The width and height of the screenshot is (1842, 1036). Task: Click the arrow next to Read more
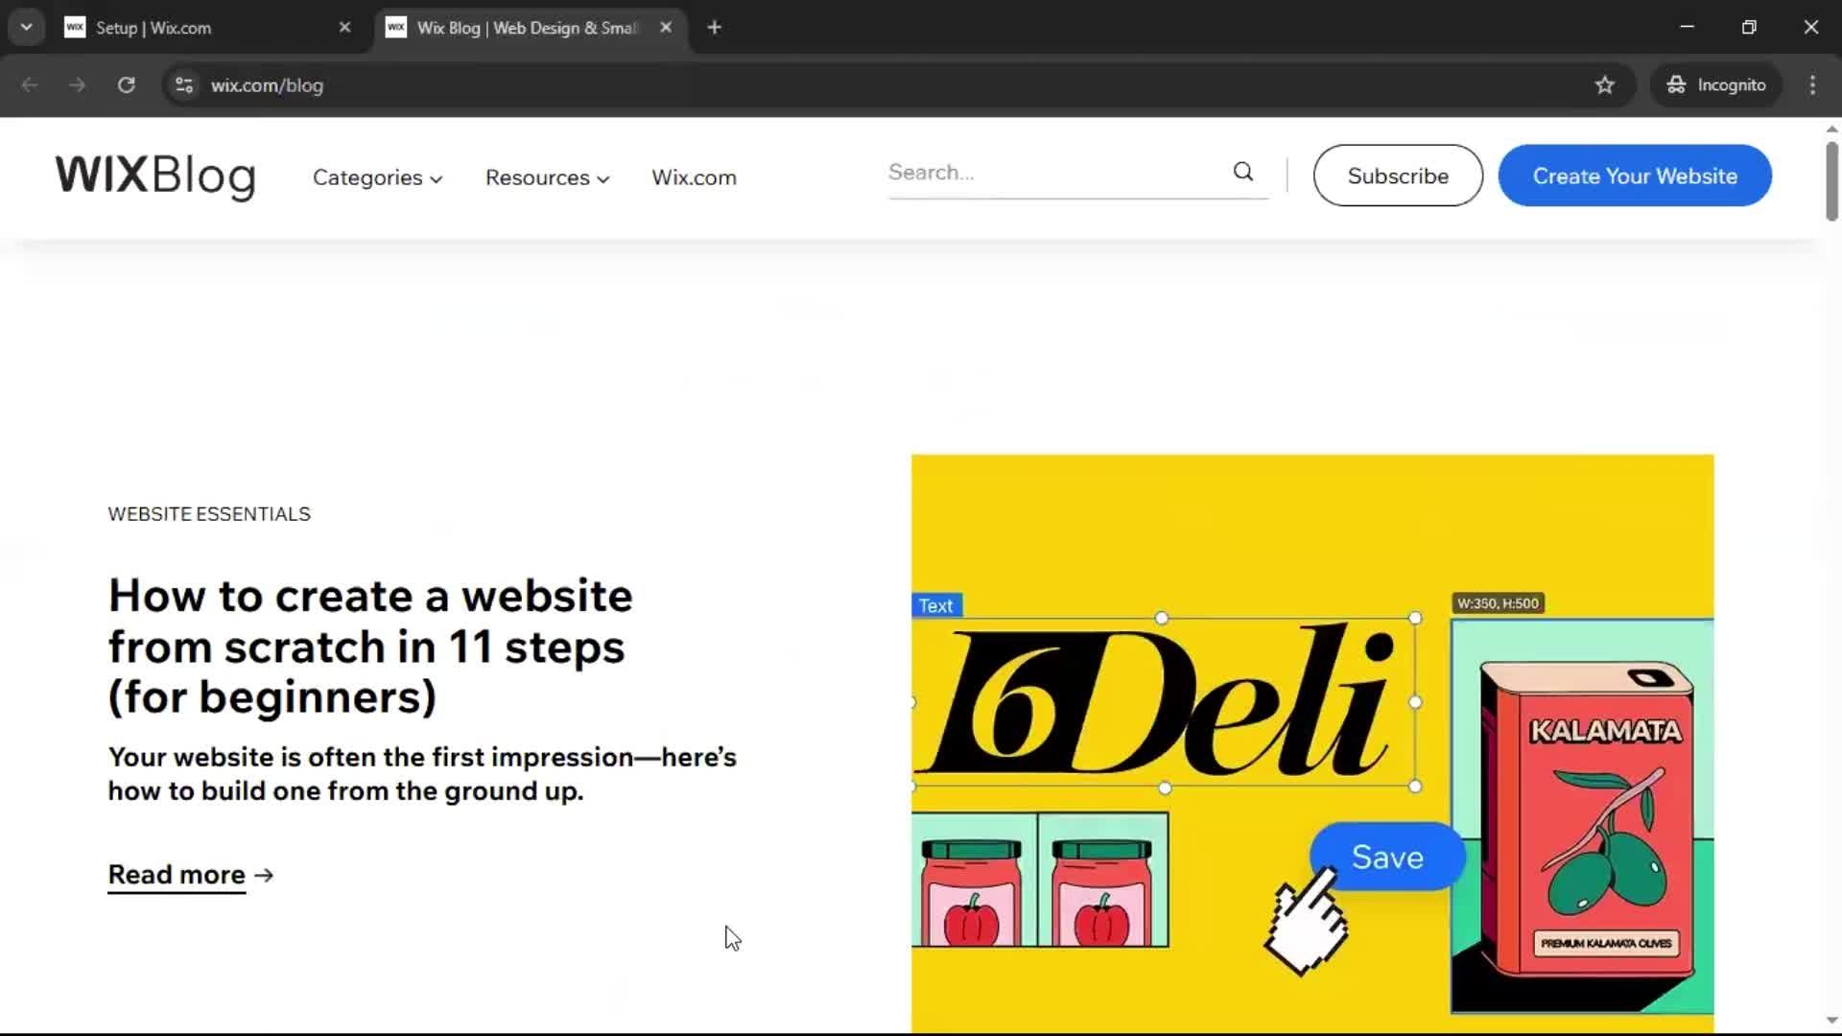click(265, 875)
